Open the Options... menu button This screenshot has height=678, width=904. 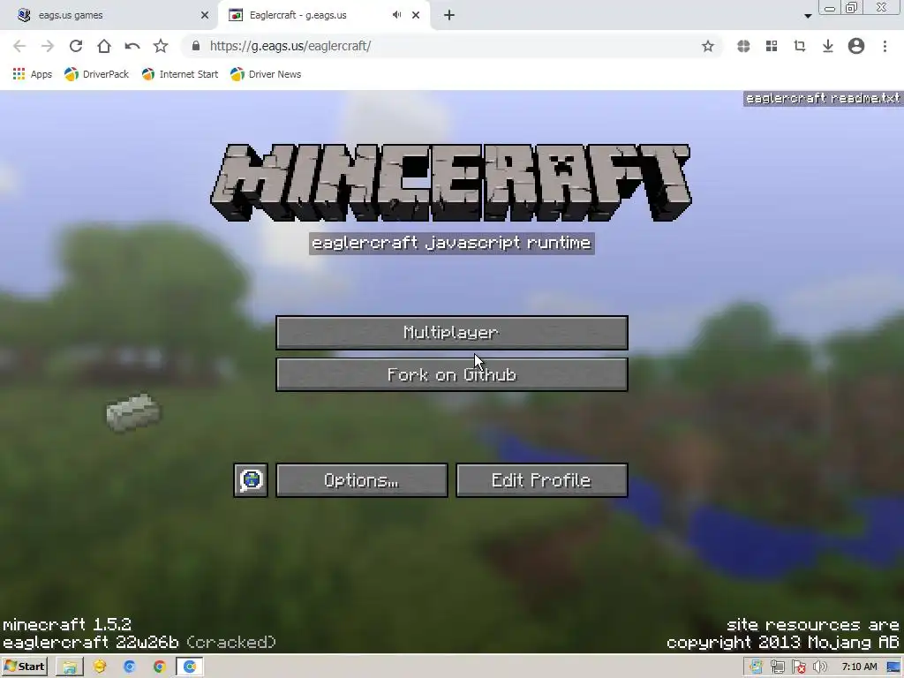[x=361, y=480]
